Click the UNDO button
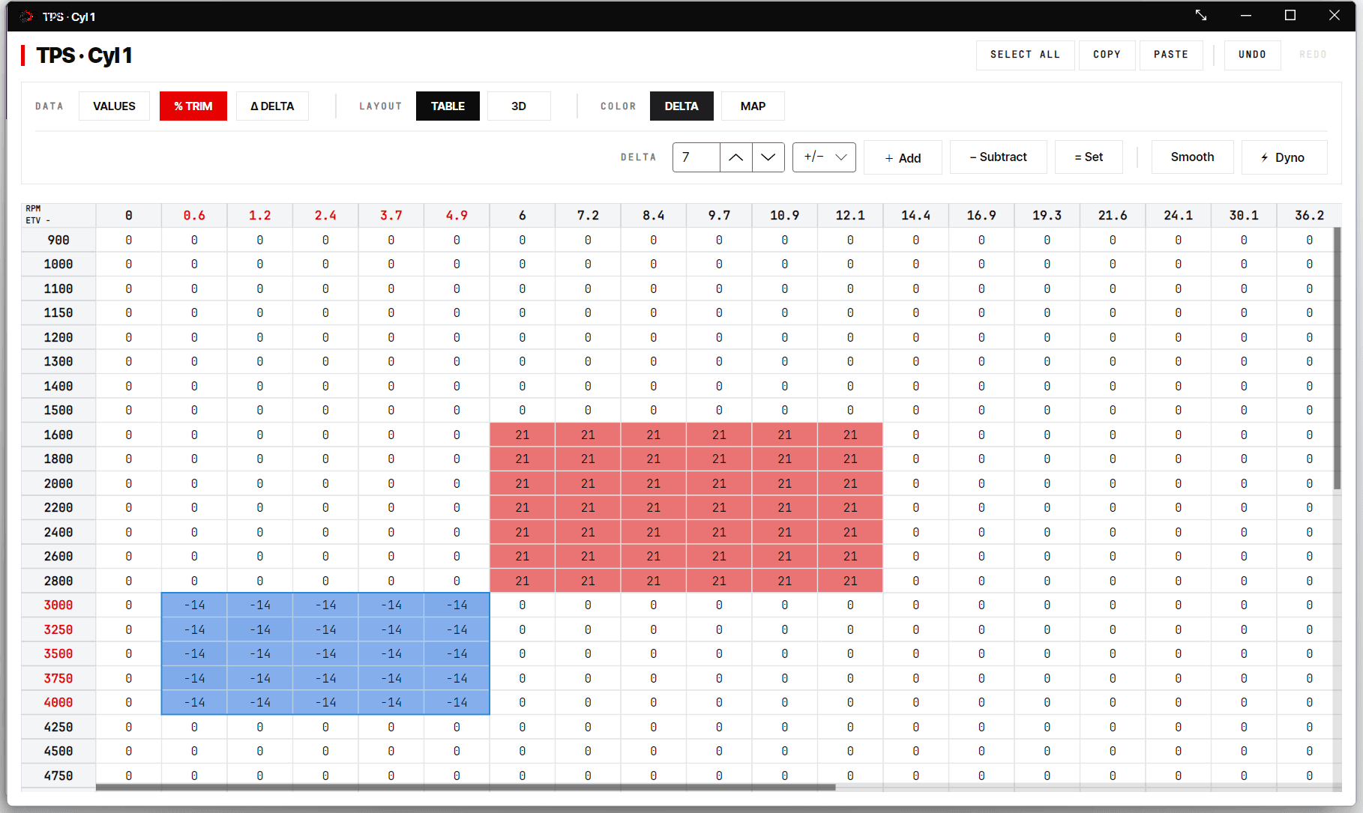Image resolution: width=1363 pixels, height=813 pixels. pyautogui.click(x=1252, y=55)
